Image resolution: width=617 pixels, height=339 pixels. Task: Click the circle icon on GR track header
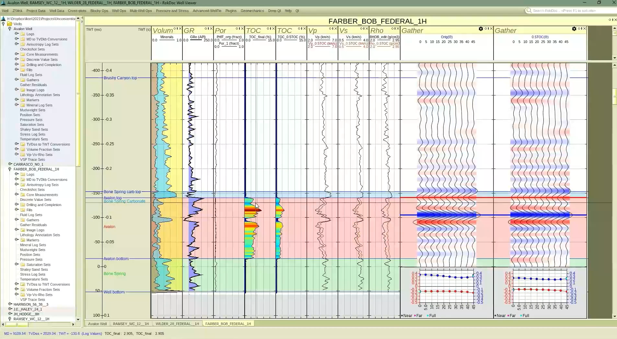coord(205,28)
